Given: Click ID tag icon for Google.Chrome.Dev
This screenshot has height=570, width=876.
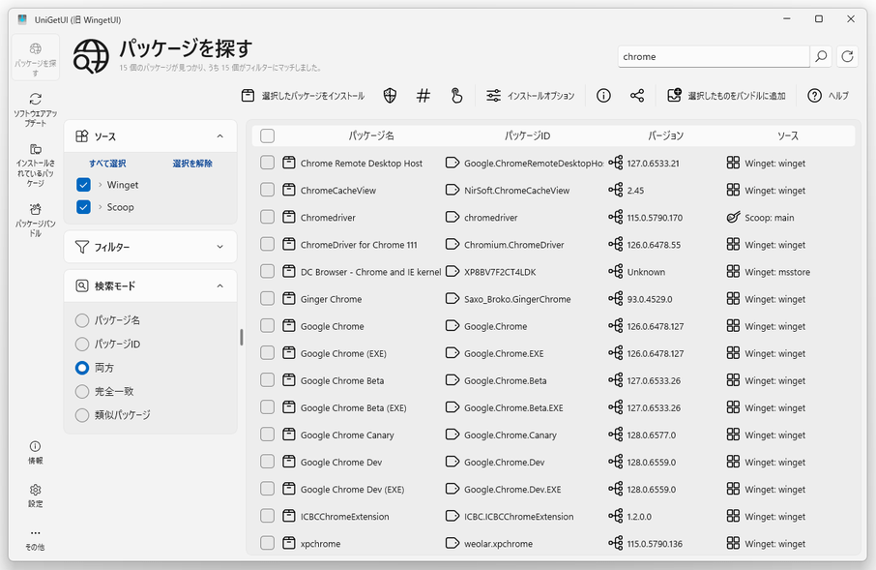Looking at the screenshot, I should [452, 462].
